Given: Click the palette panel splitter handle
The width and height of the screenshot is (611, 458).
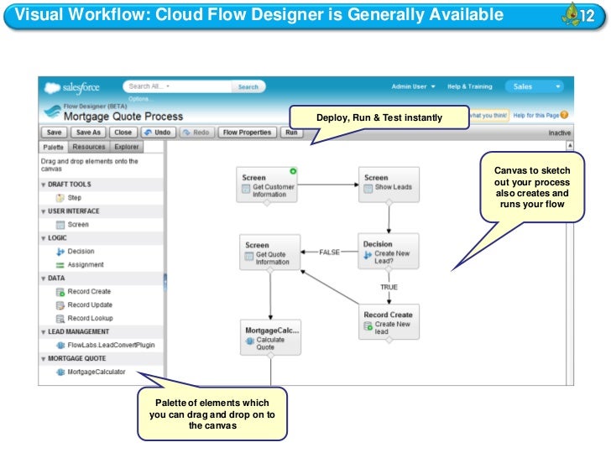Looking at the screenshot, I should 165,282.
